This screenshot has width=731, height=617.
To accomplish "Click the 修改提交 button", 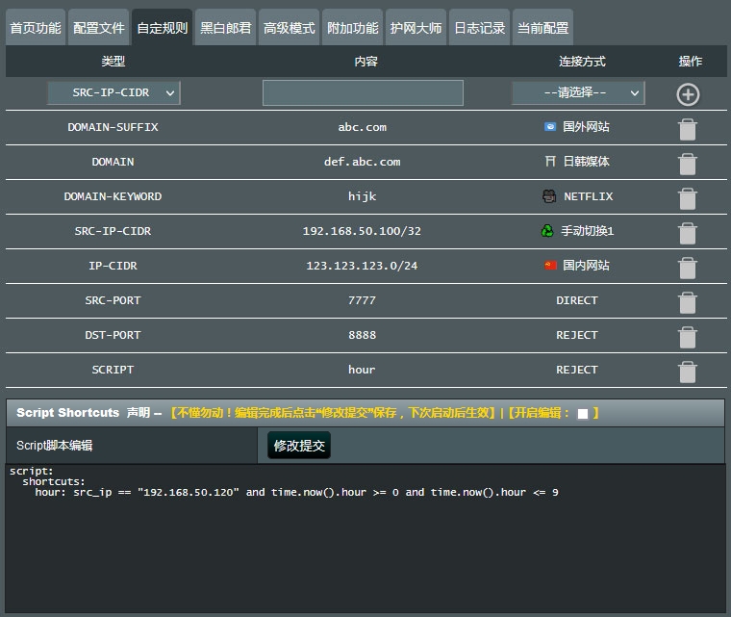I will (299, 446).
